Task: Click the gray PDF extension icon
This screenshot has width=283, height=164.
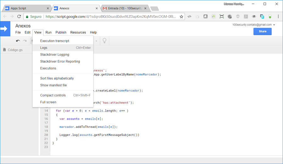Action: point(246,16)
